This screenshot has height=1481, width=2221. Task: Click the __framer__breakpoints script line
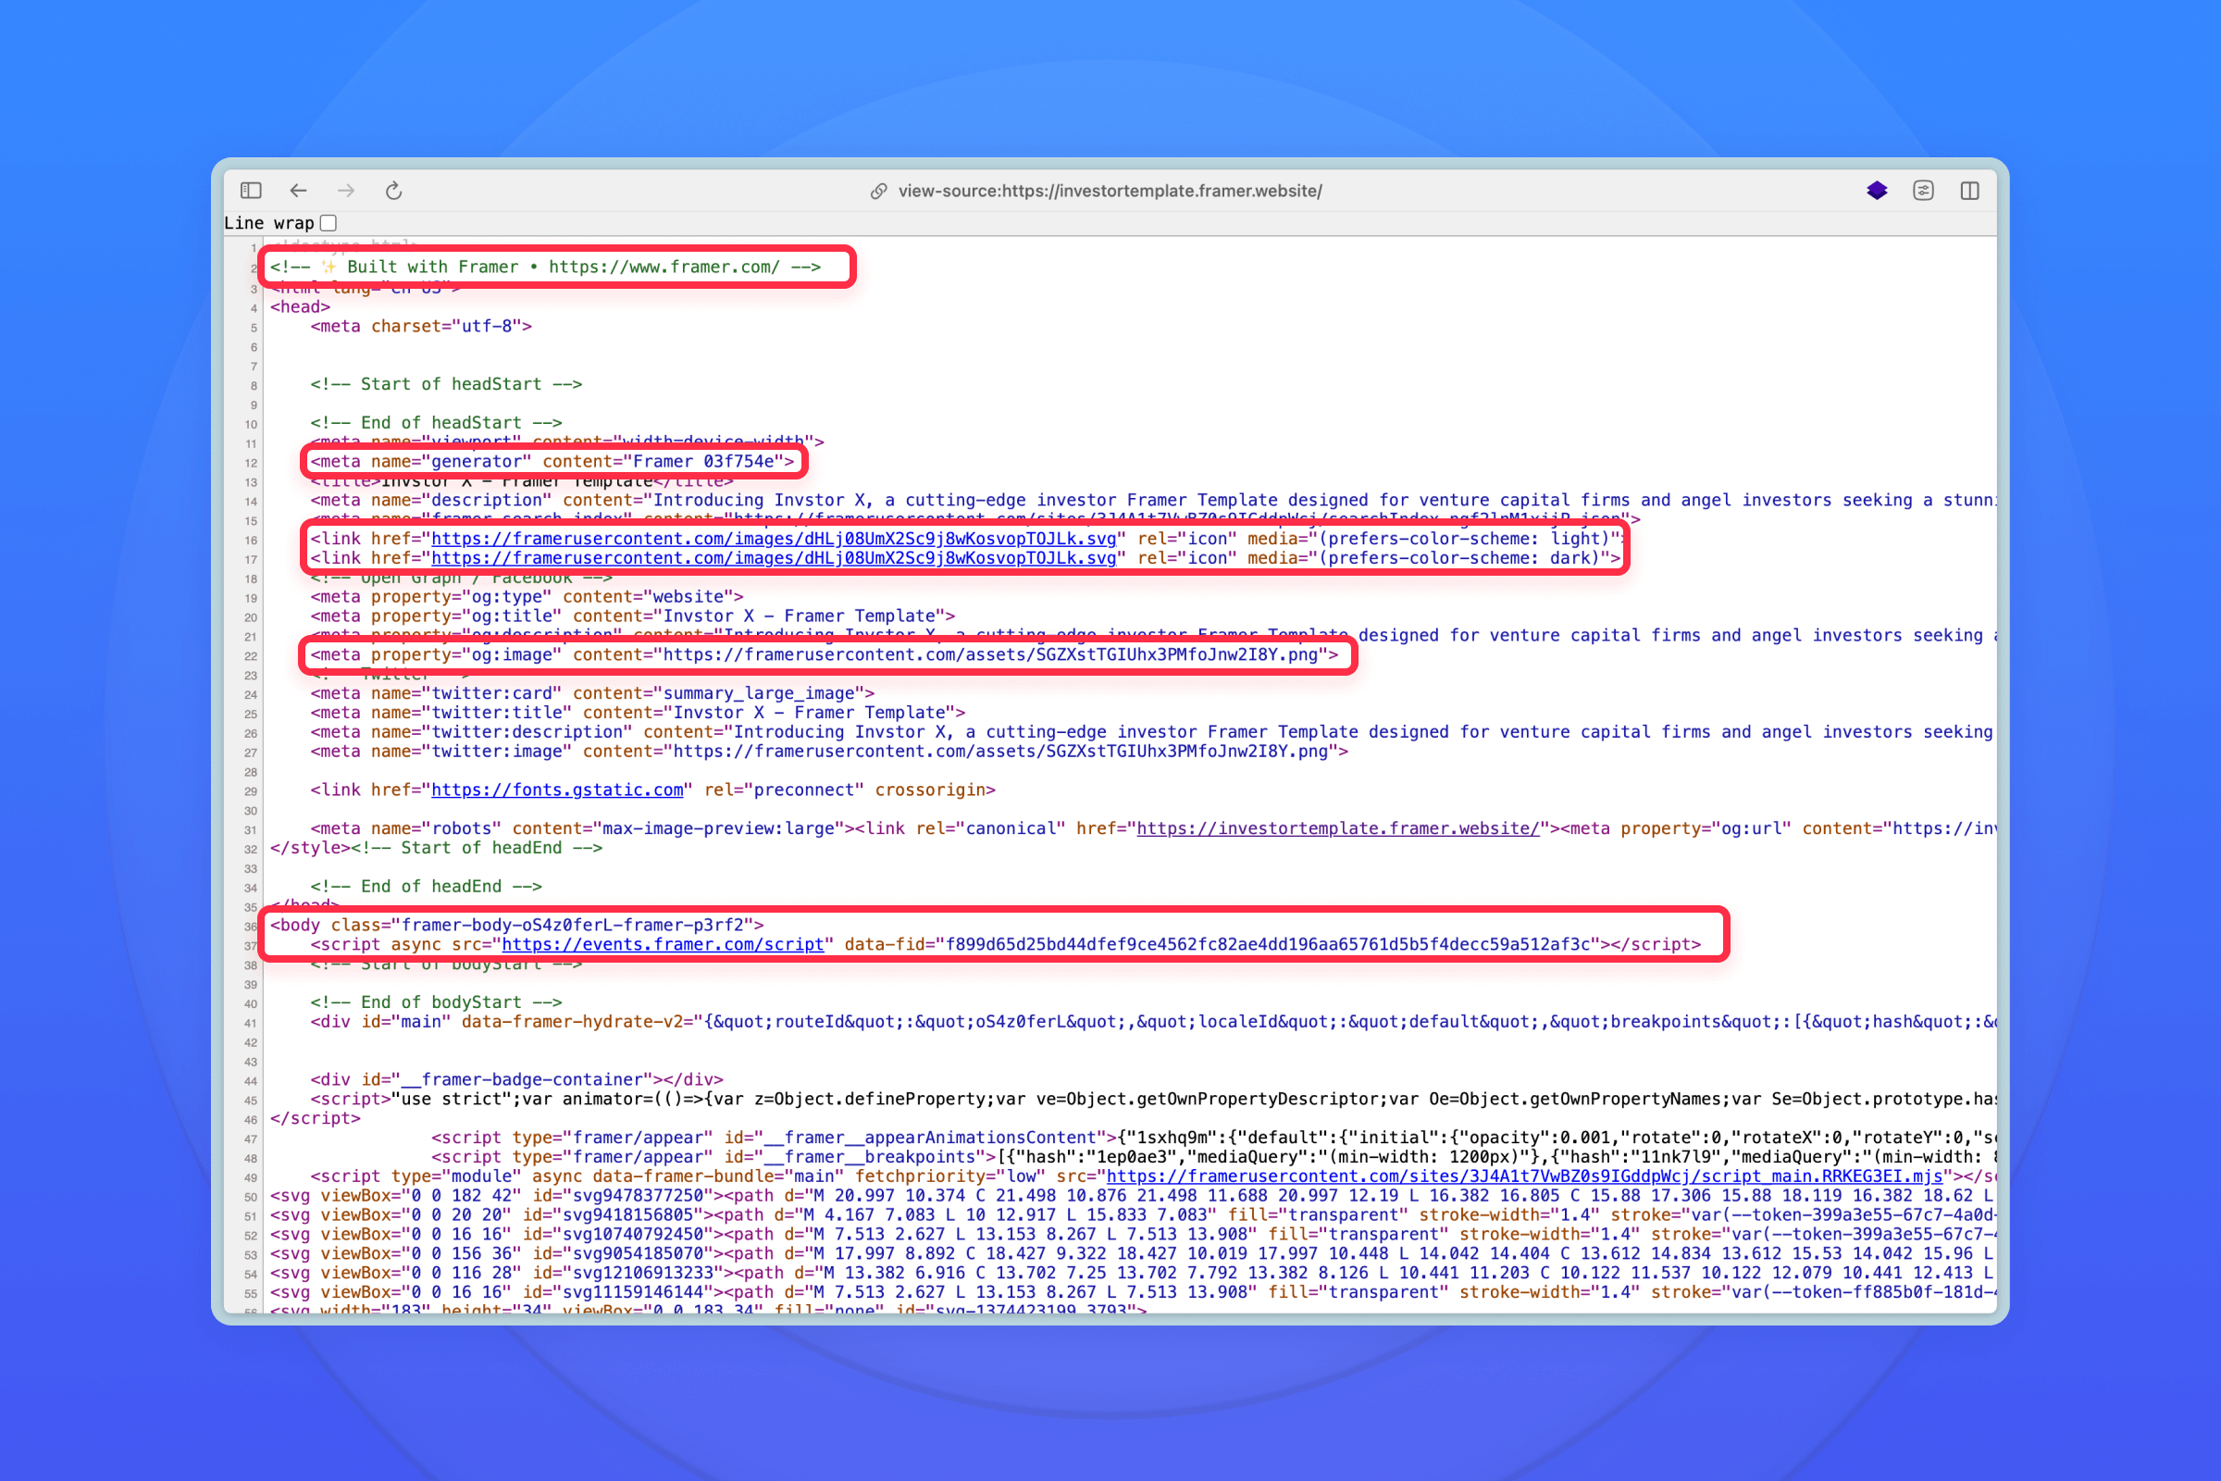pos(1212,1157)
